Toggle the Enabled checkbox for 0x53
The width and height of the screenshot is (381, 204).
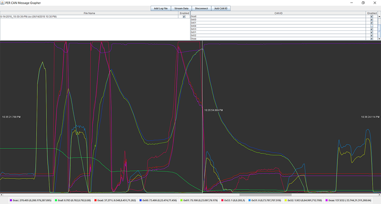pos(371,29)
